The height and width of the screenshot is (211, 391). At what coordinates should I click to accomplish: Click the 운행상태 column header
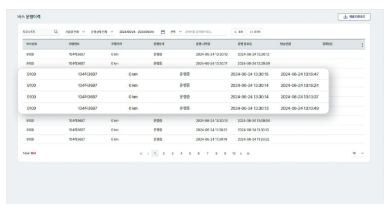159,44
